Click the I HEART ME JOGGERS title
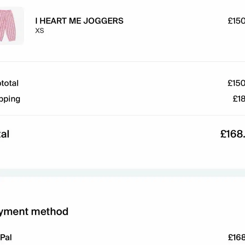Screen dimensions: 245x245 pyautogui.click(x=79, y=21)
